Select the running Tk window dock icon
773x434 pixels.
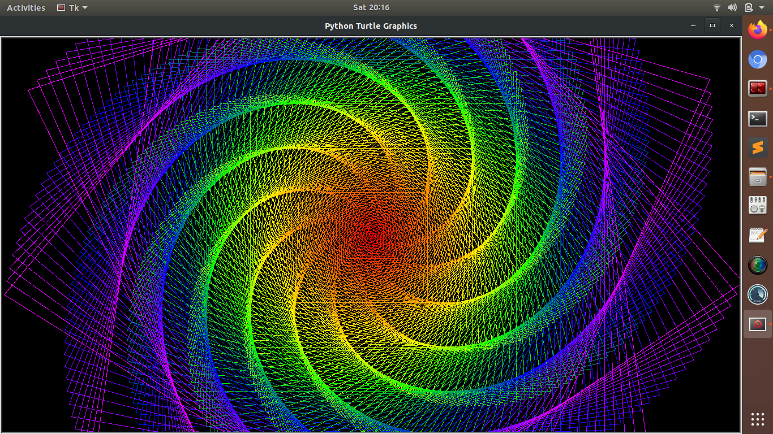pos(758,324)
